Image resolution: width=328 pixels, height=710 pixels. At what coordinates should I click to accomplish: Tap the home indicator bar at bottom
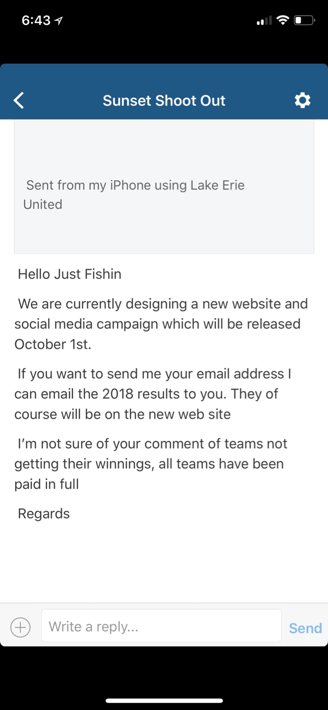[164, 701]
